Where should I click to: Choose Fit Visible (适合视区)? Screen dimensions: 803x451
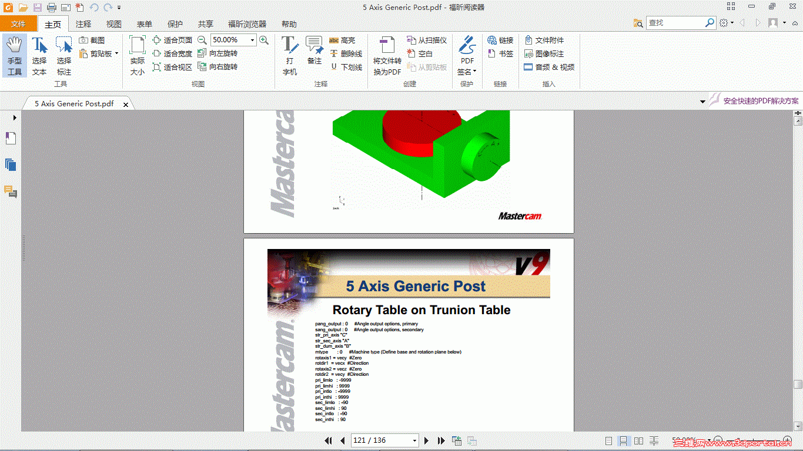[x=172, y=67]
